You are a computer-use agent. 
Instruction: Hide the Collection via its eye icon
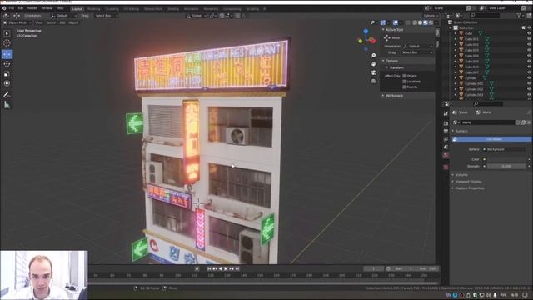[x=530, y=27]
